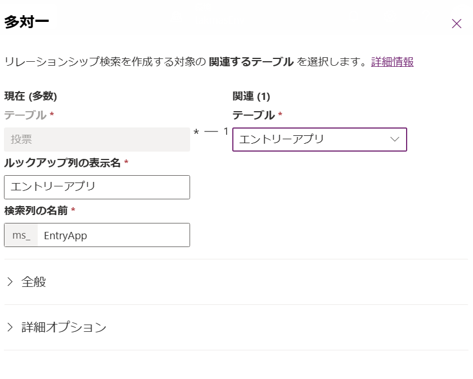Click the greyed テーブル label above 投票
Screen dimensions: 473x379
[25, 115]
